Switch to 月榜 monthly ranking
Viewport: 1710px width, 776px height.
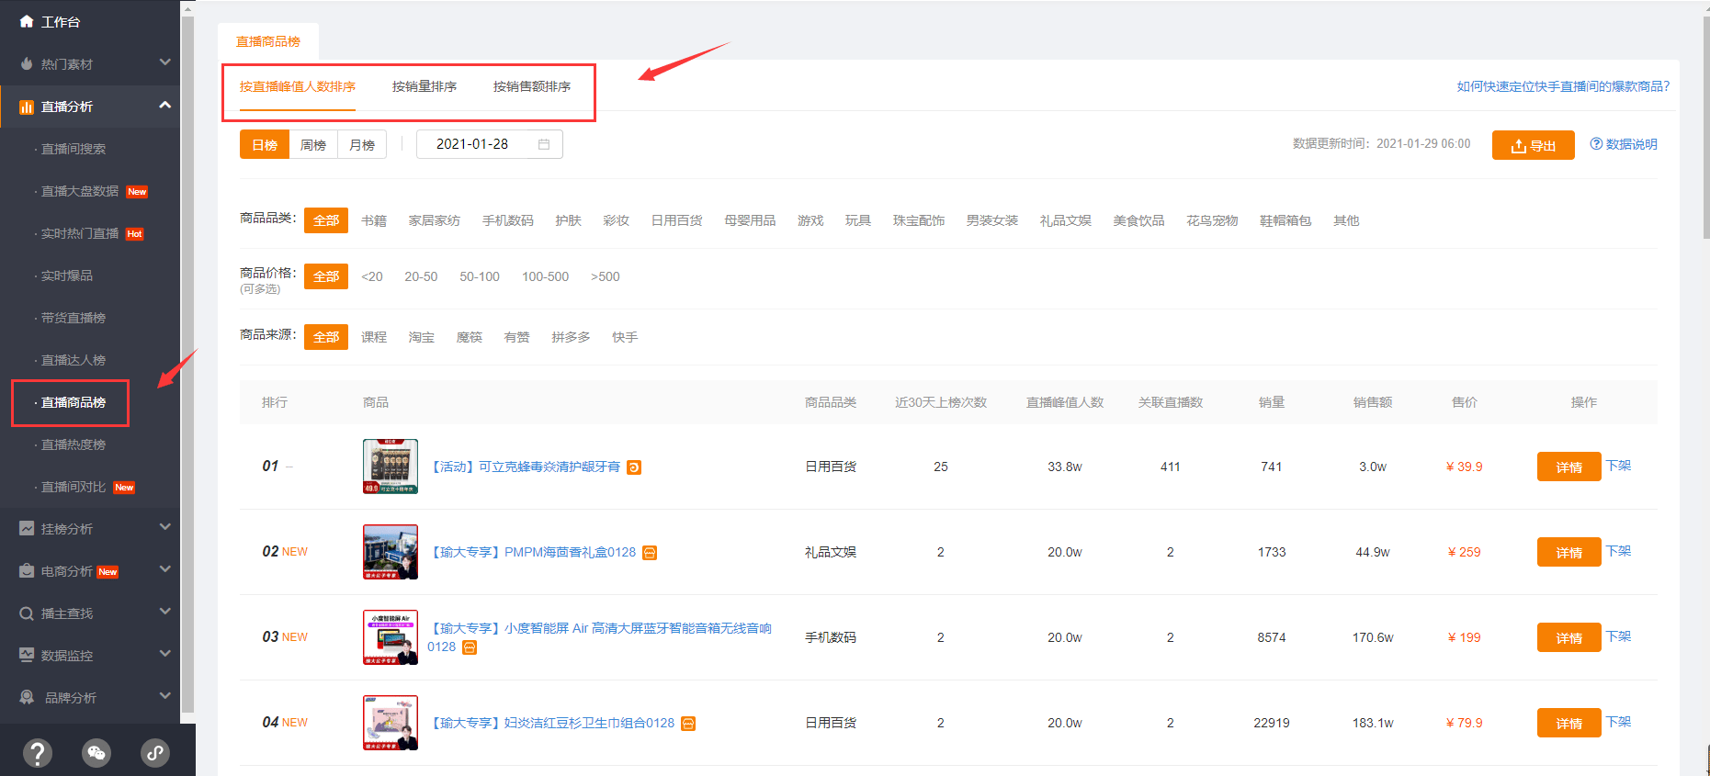click(x=362, y=145)
